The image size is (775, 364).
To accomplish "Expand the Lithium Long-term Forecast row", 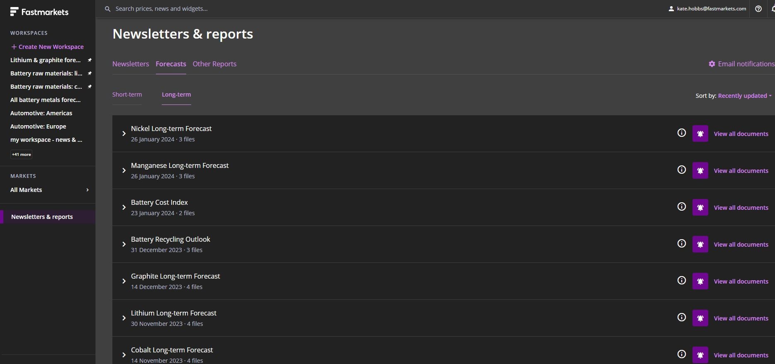I will click(x=124, y=318).
